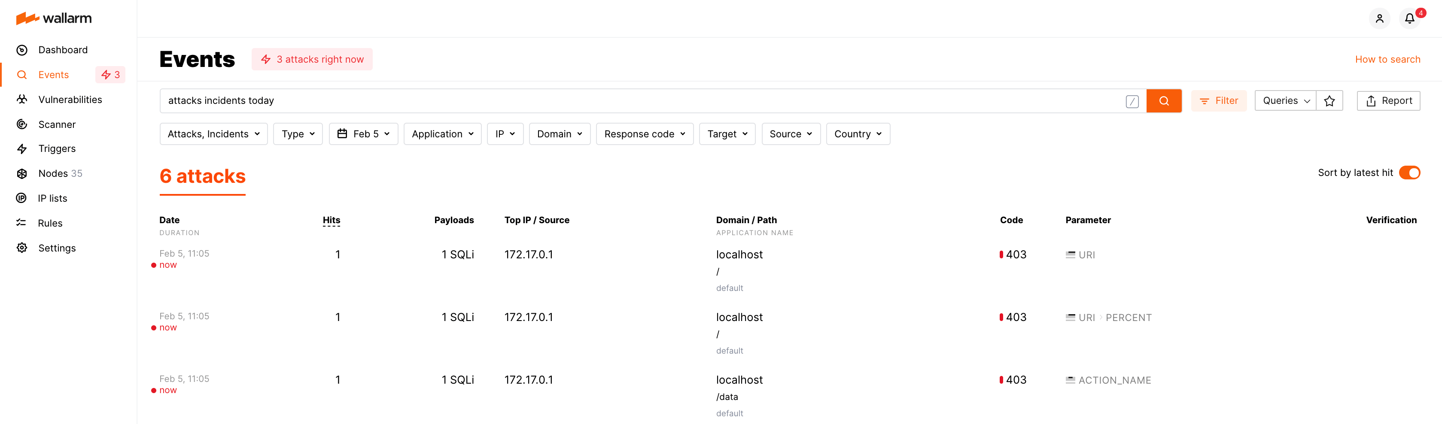Navigate to the Vulnerabilities section
Screen dimensions: 1442x424
(70, 100)
